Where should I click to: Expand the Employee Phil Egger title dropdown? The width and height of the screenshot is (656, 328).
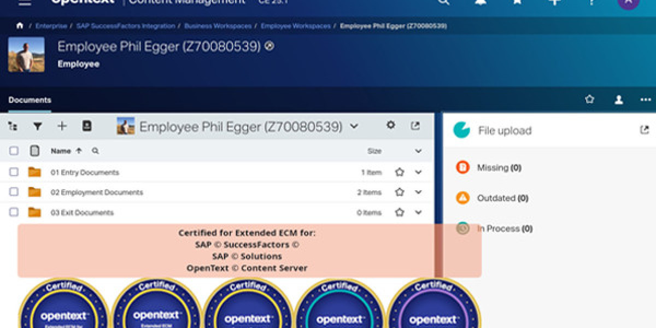(x=354, y=126)
